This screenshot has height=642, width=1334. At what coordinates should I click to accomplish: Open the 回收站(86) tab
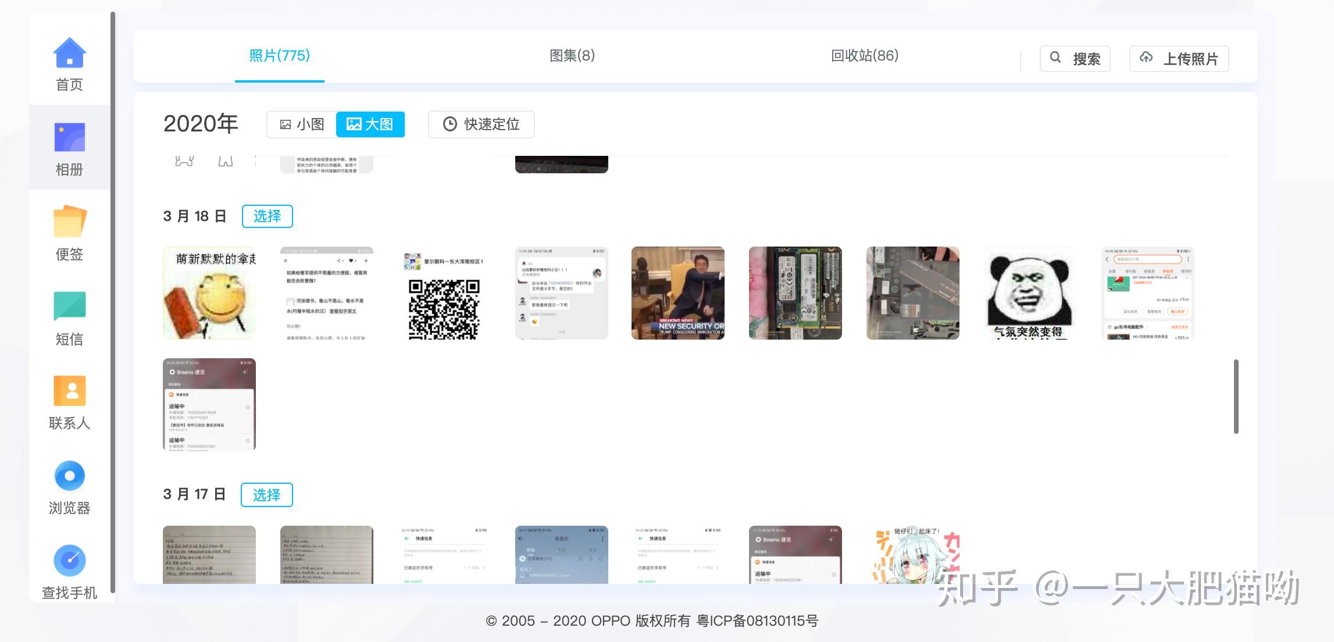click(865, 56)
